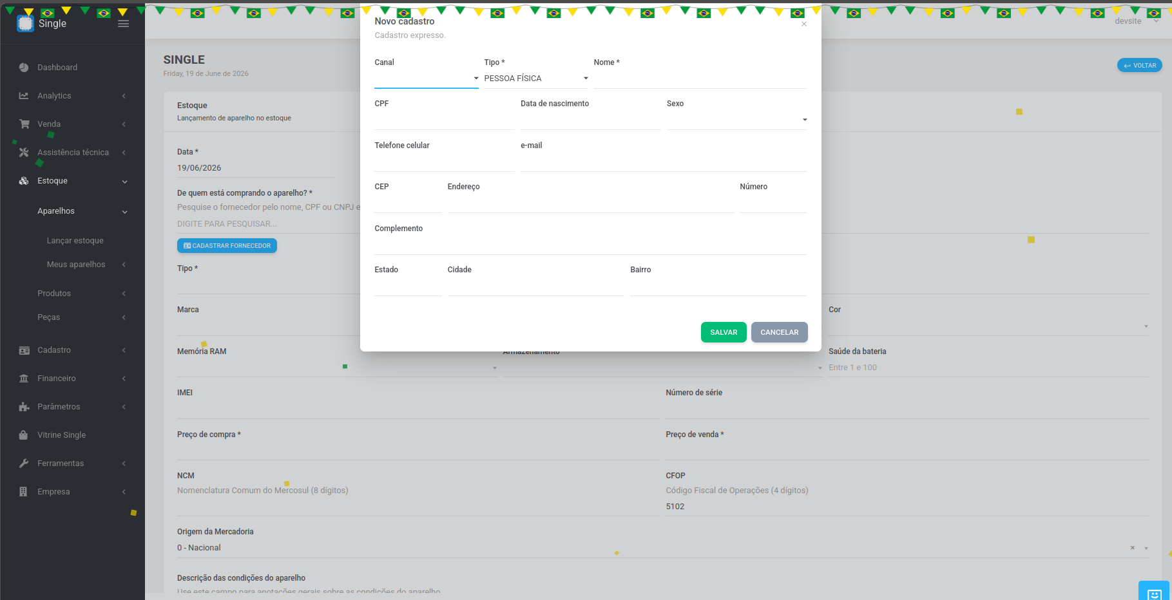This screenshot has height=600, width=1172.
Task: Open Dashboard in the sidebar
Action: 57,68
